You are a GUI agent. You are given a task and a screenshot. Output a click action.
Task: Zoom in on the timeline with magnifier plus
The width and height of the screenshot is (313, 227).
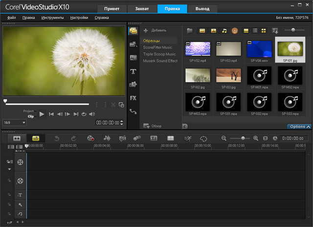coord(255,139)
